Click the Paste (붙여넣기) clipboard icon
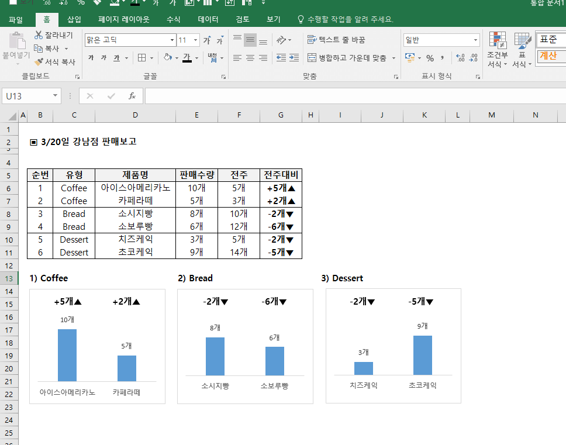 [16, 40]
